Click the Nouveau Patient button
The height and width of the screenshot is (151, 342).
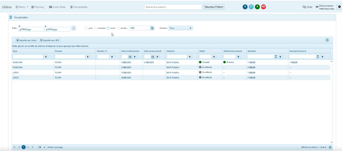tap(214, 7)
